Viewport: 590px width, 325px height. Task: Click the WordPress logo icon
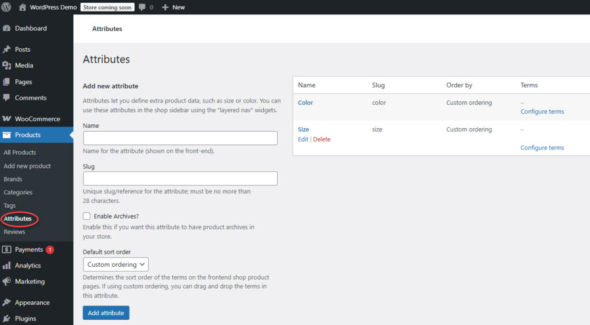click(x=6, y=7)
